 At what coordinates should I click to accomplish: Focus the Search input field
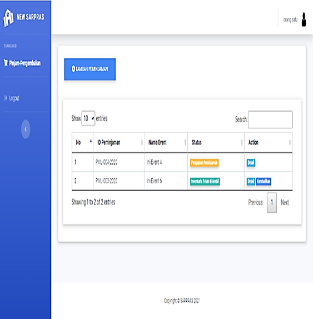(x=270, y=119)
